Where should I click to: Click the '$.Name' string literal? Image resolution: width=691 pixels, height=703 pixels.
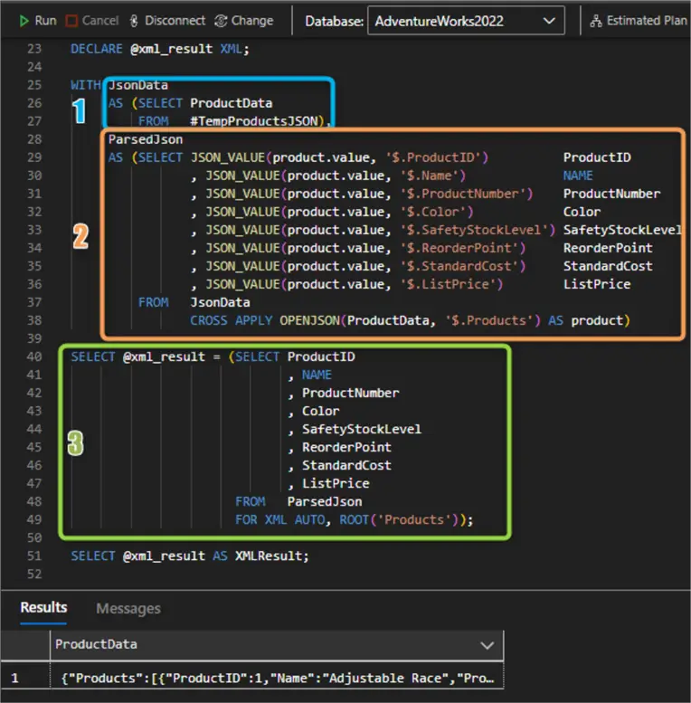tap(430, 176)
